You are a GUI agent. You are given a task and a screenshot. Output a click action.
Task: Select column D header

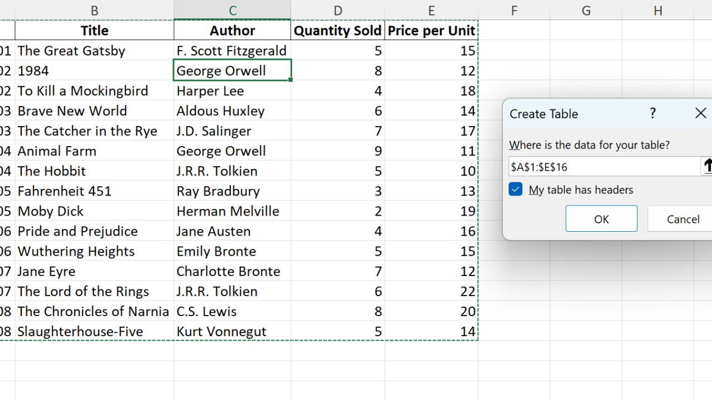pos(338,10)
